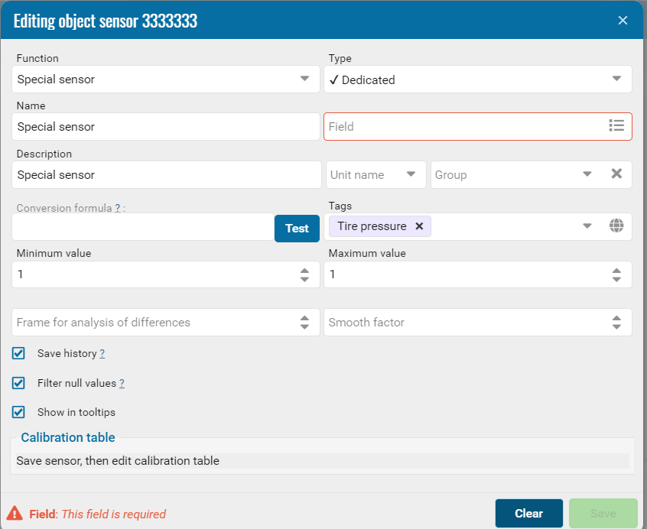647x529 pixels.
Task: Clear the Group selection with X icon
Action: [616, 174]
